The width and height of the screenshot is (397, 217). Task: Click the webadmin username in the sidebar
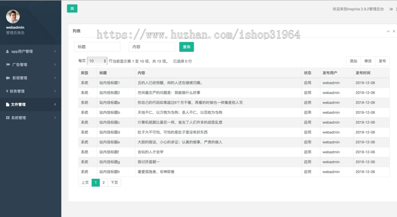point(15,27)
